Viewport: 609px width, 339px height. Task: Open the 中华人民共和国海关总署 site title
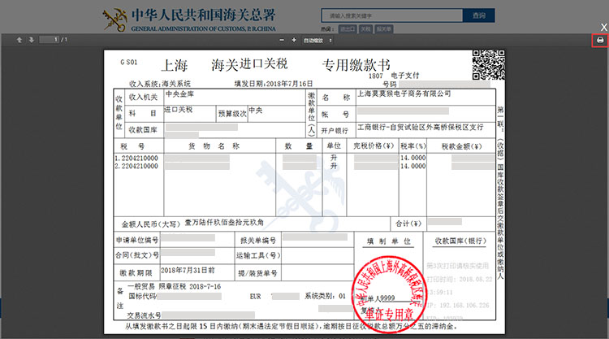click(203, 15)
